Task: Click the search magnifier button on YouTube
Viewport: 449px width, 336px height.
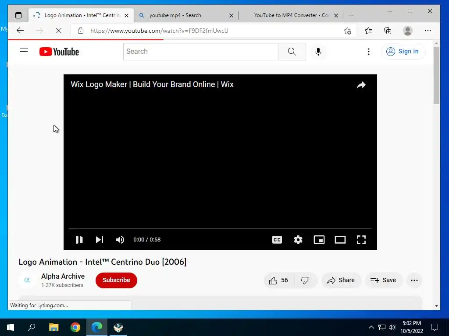Action: [x=292, y=52]
